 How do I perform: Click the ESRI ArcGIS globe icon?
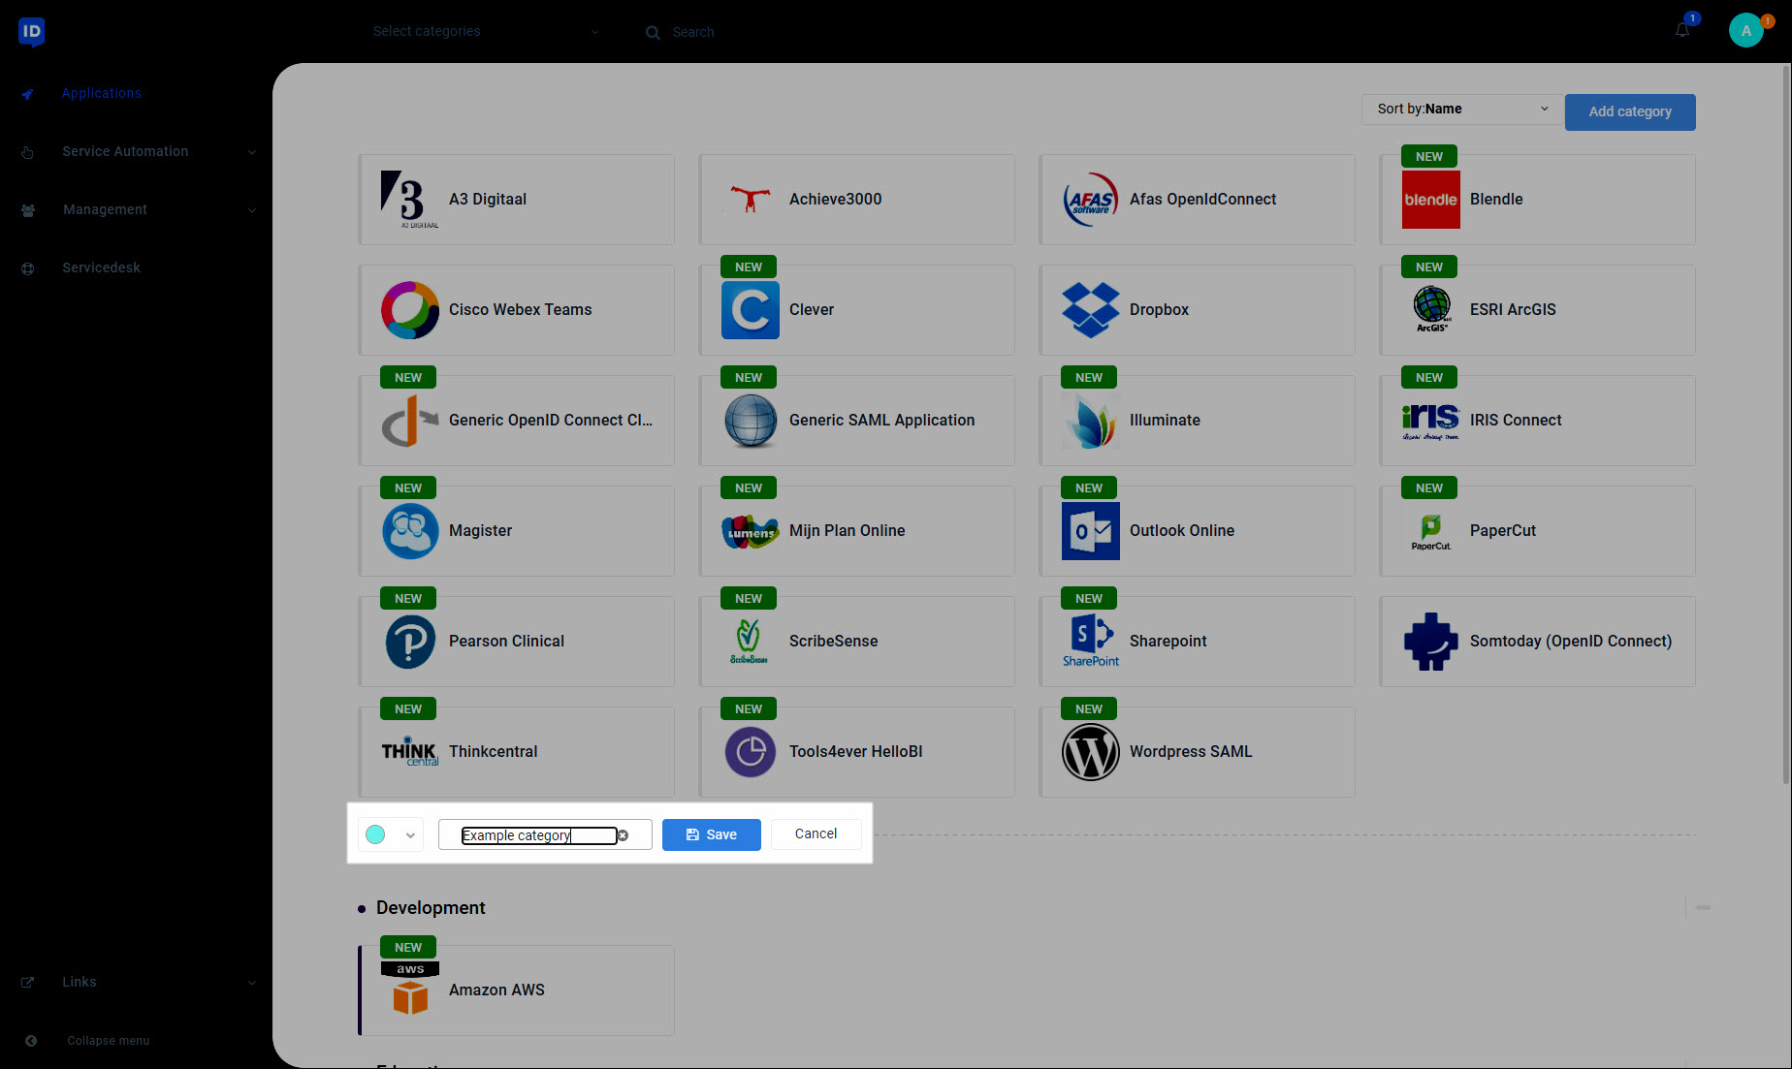tap(1431, 310)
